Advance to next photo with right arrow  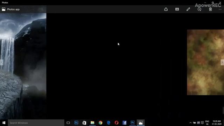click(x=222, y=62)
